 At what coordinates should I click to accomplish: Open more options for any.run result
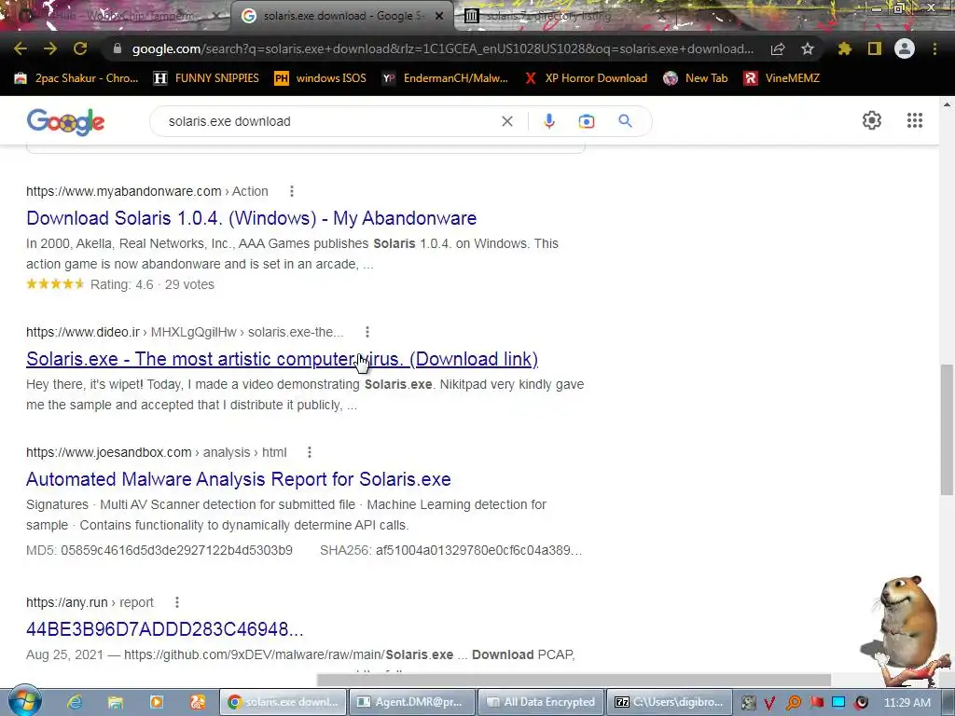177,602
